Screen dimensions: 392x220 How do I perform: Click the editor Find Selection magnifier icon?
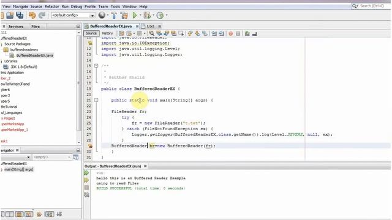pos(151,34)
